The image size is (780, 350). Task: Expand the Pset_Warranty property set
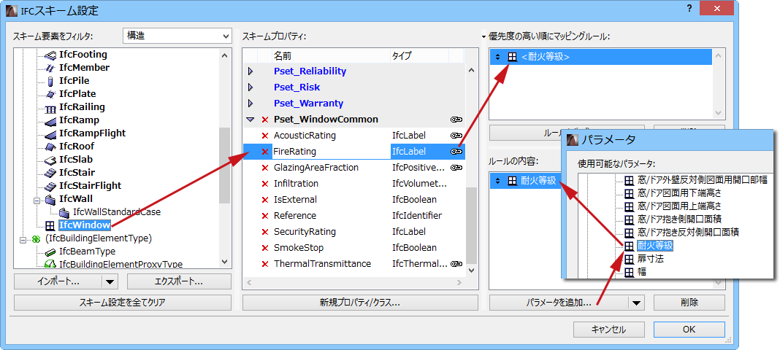[251, 104]
